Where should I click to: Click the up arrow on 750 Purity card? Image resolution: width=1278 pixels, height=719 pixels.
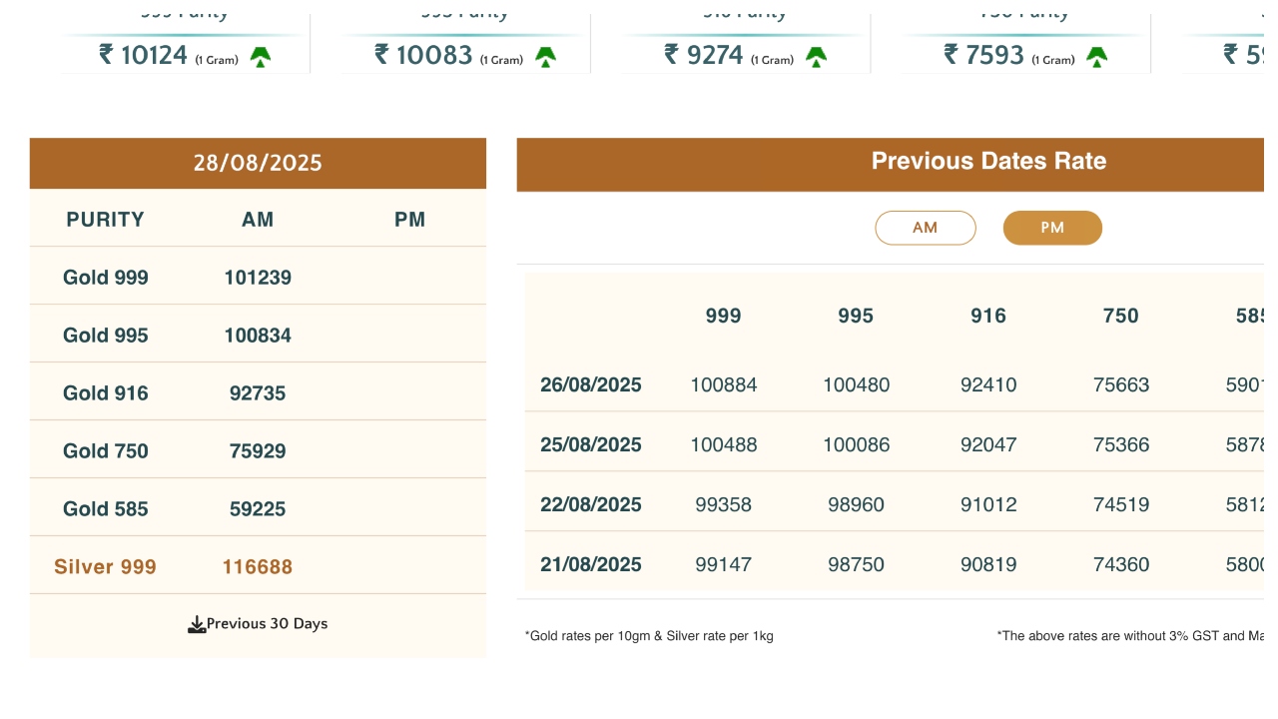1095,57
